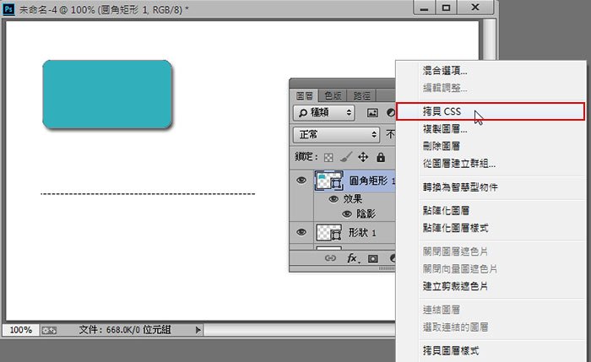Click the teal rounded rectangle on canvas
Image resolution: width=591 pixels, height=362 pixels.
[x=107, y=95]
